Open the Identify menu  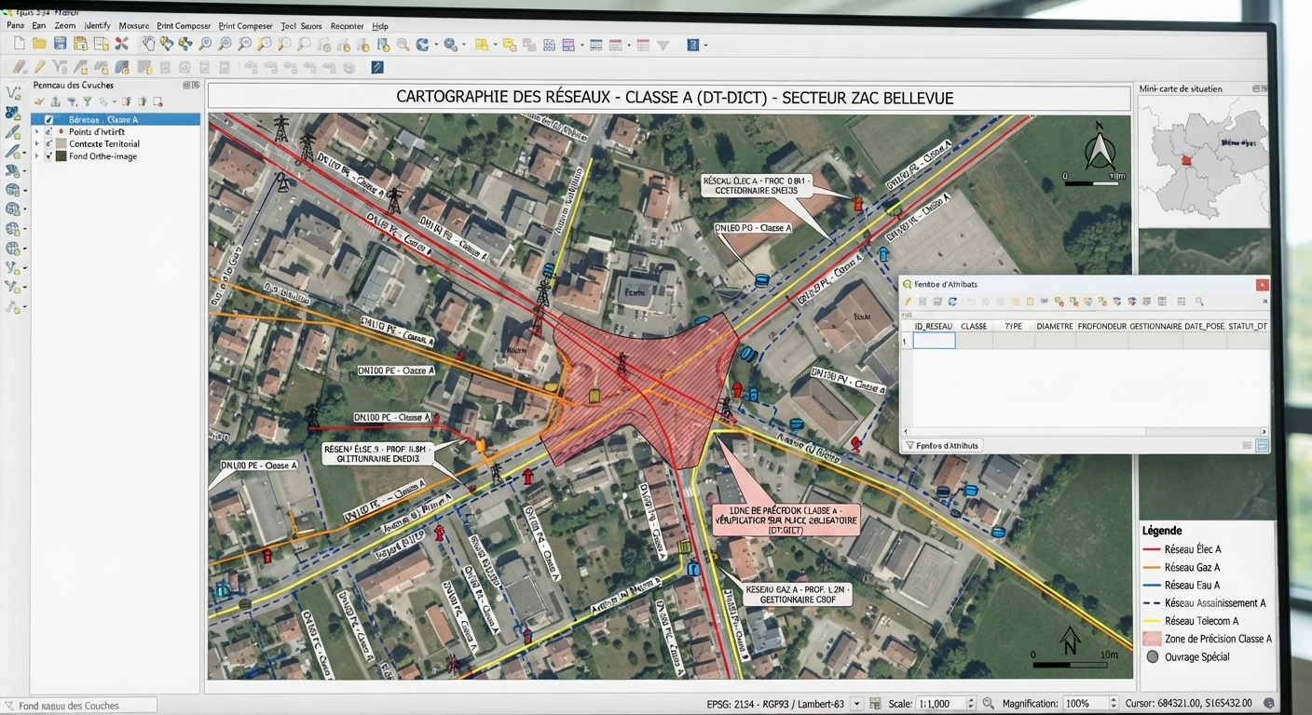[x=97, y=26]
